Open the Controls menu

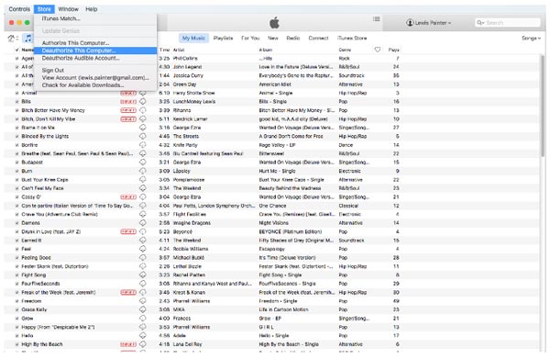pyautogui.click(x=19, y=9)
